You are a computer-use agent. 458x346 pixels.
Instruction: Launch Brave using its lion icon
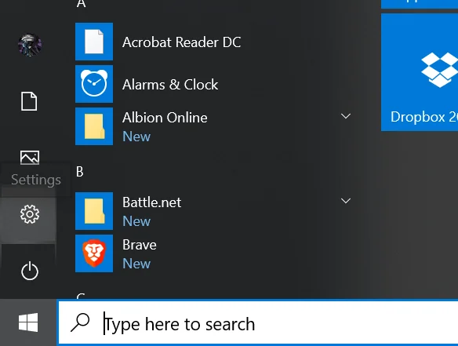(x=94, y=253)
